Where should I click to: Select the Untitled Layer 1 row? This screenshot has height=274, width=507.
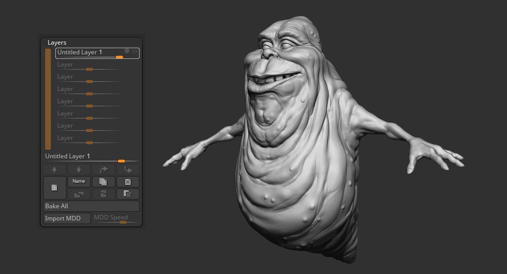(97, 53)
